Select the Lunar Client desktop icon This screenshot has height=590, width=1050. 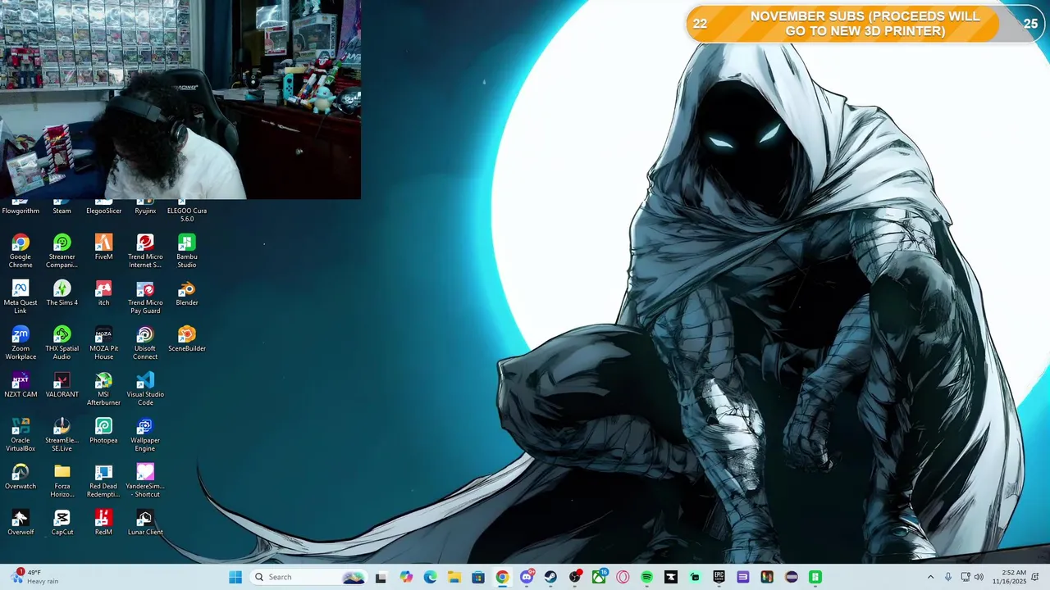pos(145,522)
